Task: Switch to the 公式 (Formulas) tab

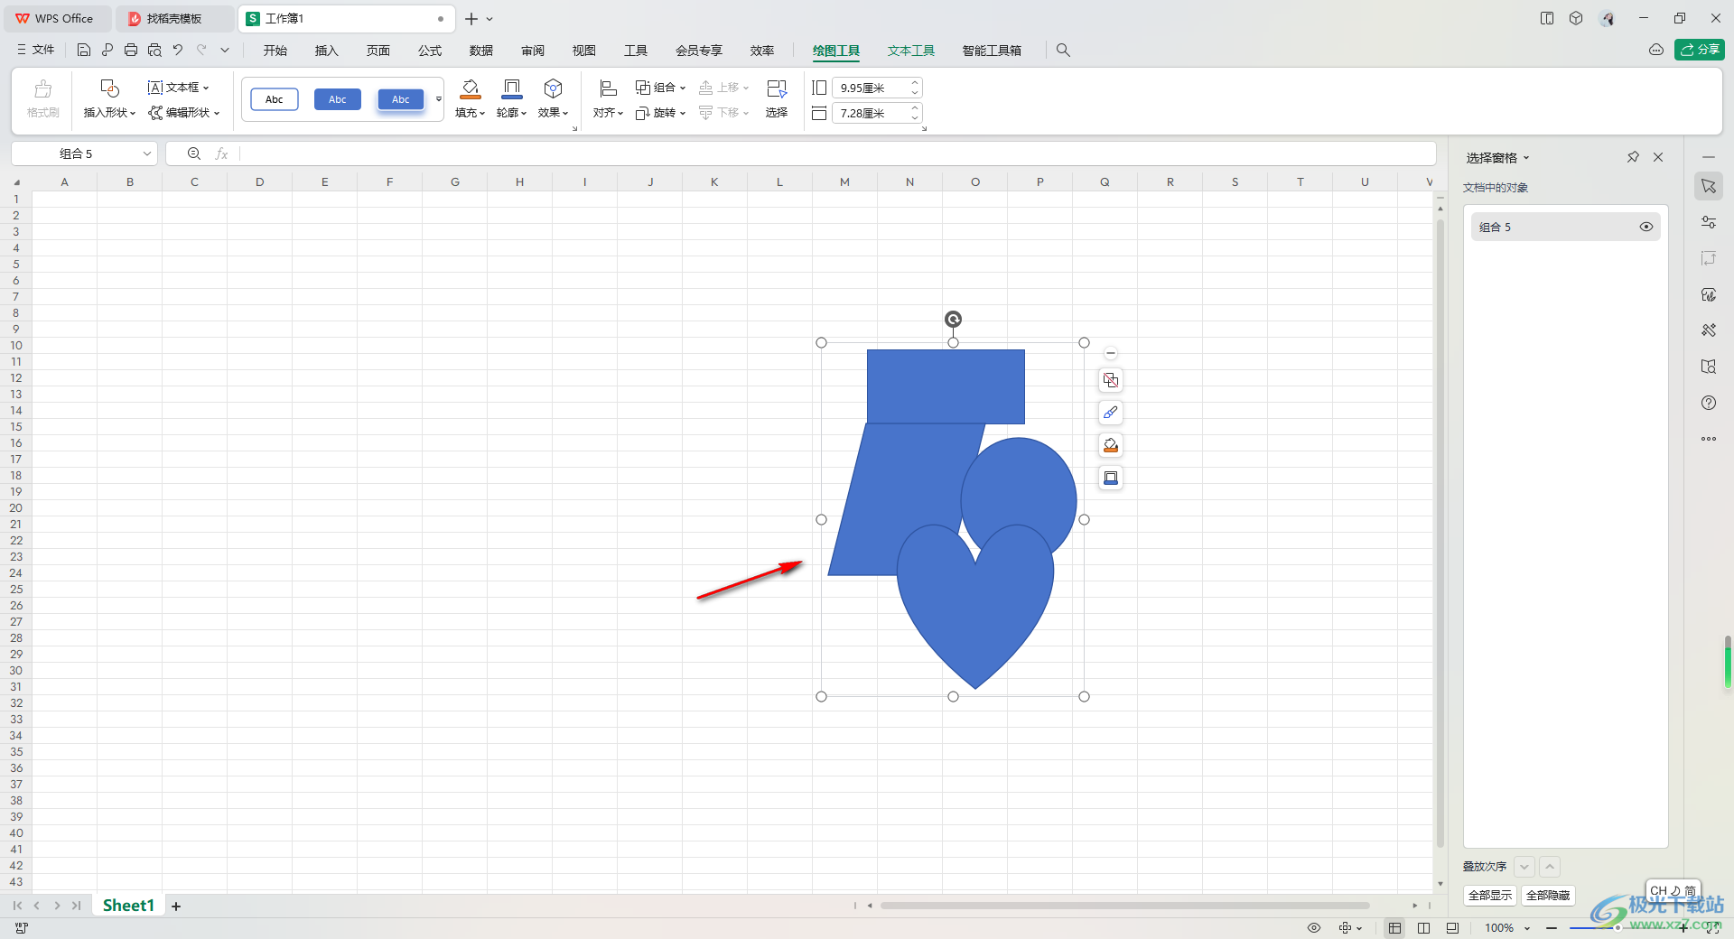Action: click(x=430, y=51)
